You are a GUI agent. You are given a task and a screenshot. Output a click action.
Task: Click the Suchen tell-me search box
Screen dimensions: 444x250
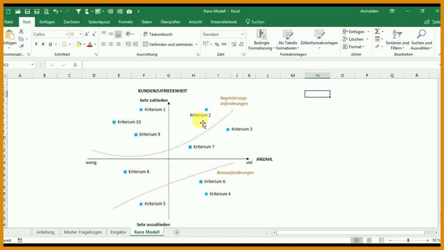(x=255, y=22)
